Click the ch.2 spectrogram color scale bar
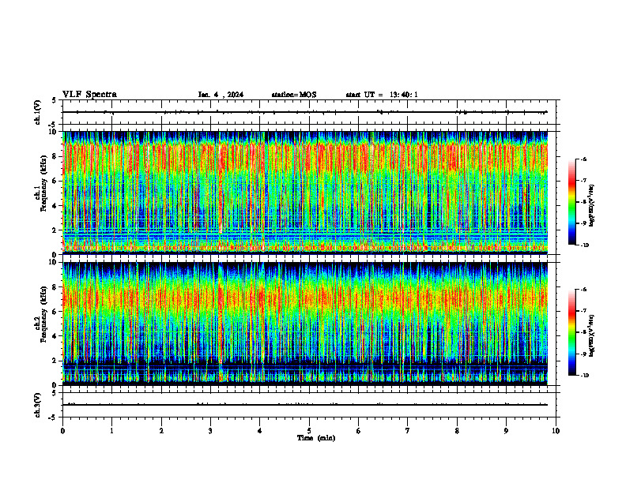Viewport: 626px width, 483px height. [x=571, y=332]
